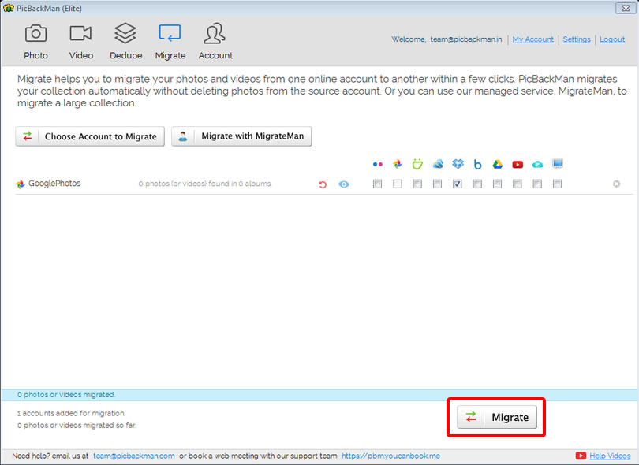Click the team@picbackman.in welcome text
Viewport: 639px width, 465px height.
pos(466,39)
